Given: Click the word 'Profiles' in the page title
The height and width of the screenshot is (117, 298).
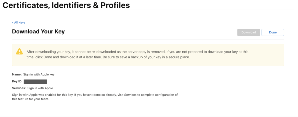Looking at the screenshot, I should tap(115, 5).
